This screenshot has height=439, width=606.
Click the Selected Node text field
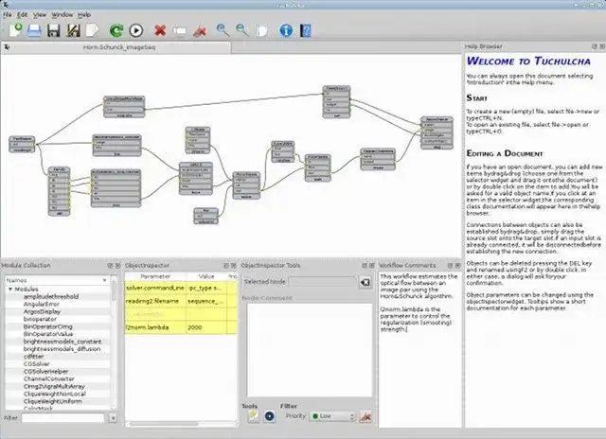323,282
